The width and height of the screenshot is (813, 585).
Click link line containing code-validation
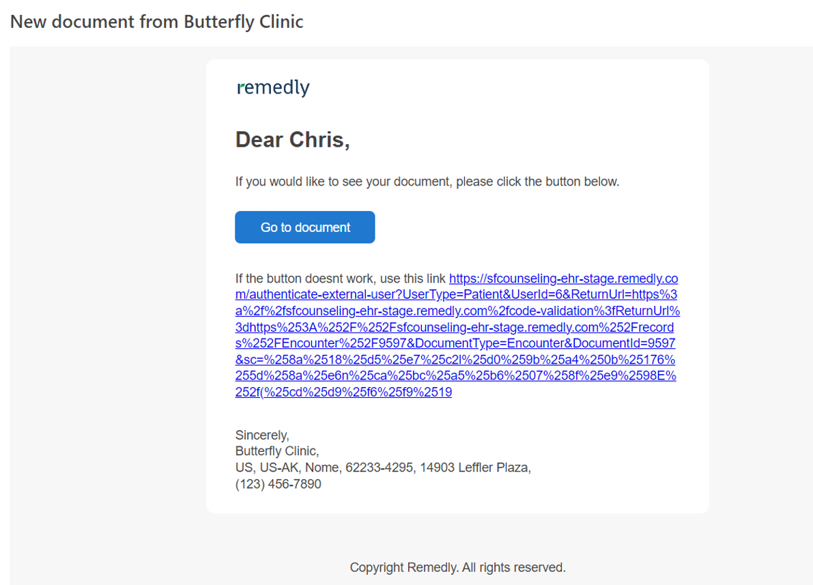pyautogui.click(x=457, y=311)
